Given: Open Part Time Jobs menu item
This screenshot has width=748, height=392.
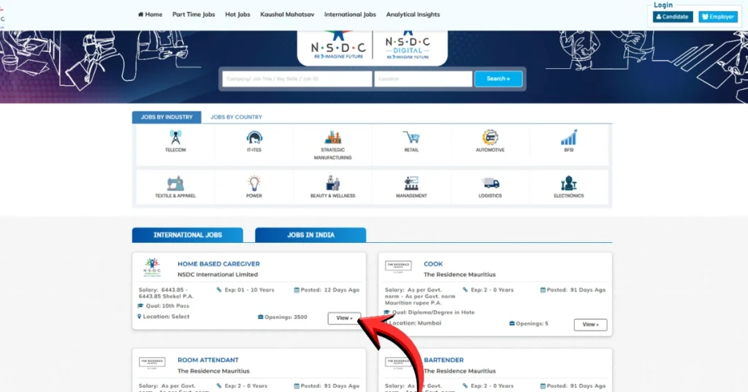Looking at the screenshot, I should 194,15.
